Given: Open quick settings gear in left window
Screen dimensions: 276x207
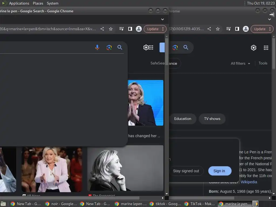Looking at the screenshot, I should click(146, 47).
